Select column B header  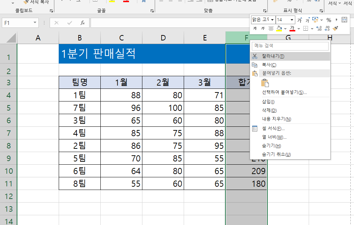[80, 38]
